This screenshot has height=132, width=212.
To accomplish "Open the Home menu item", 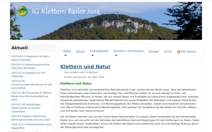I will tap(67, 51).
